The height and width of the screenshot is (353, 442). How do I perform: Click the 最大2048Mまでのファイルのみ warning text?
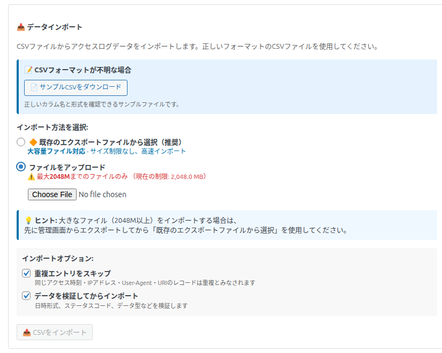83,177
